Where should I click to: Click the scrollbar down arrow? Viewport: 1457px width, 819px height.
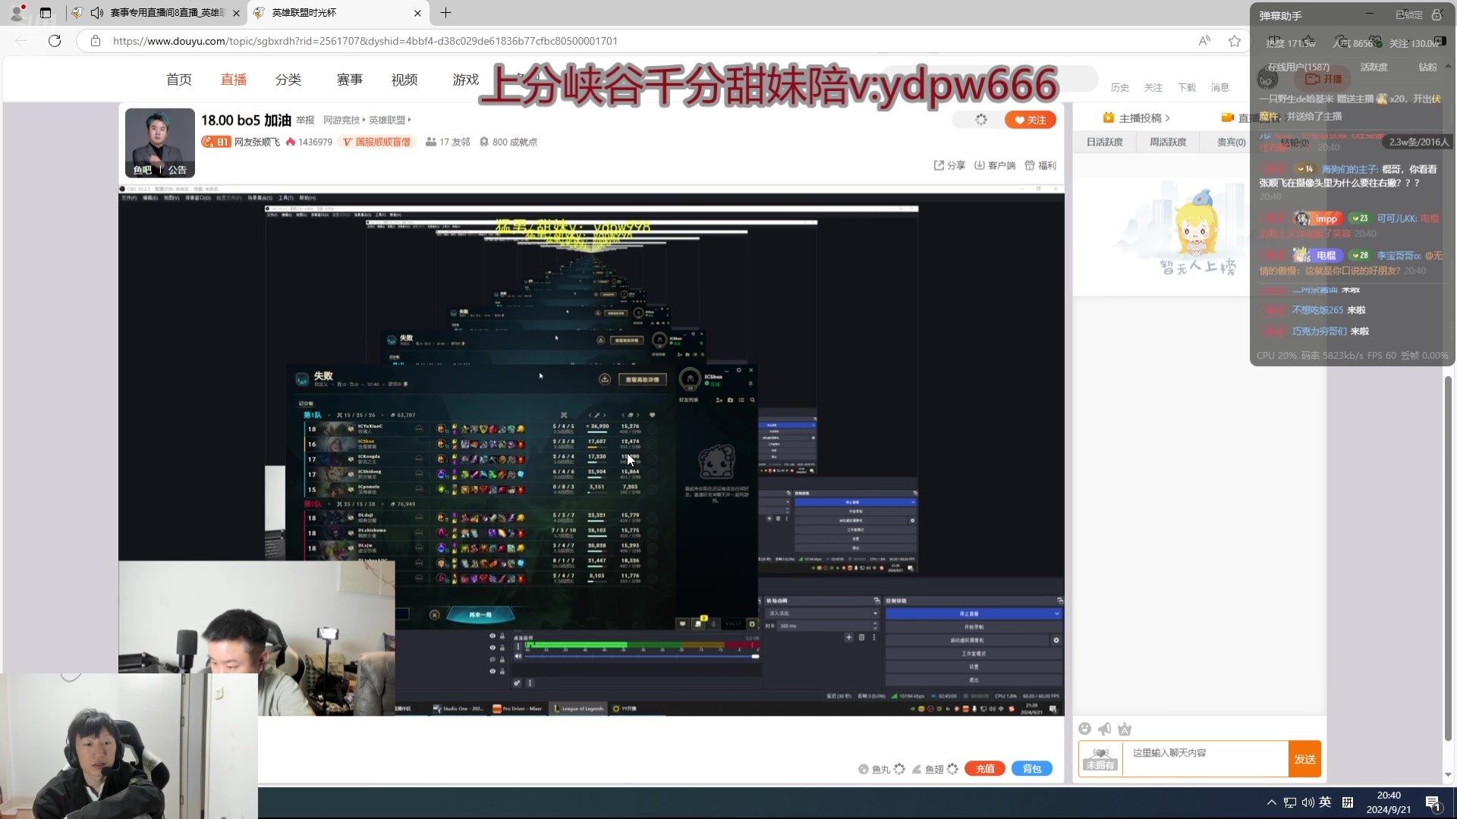[1448, 775]
